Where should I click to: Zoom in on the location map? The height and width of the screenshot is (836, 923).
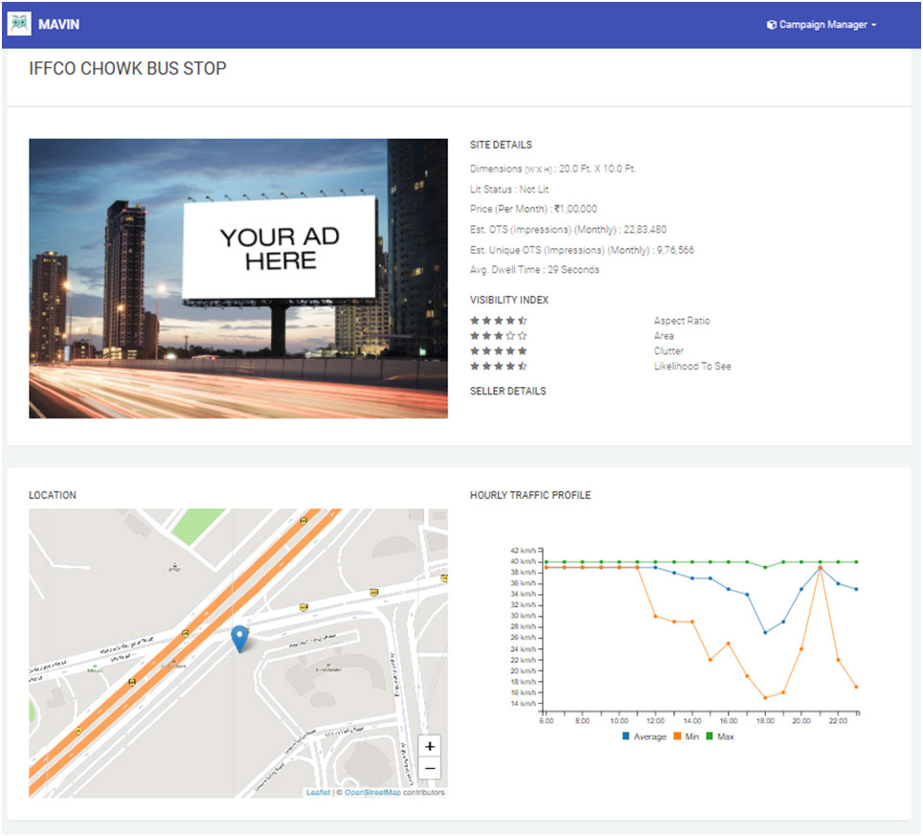(430, 746)
